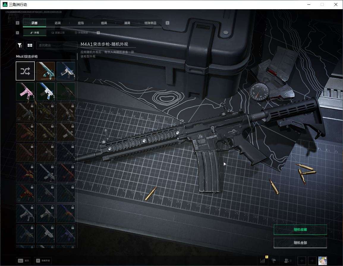Switch the list to grid view layout
The image size is (343, 266).
tap(30, 45)
